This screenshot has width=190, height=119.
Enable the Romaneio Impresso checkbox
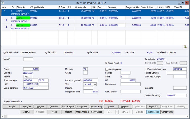146,69
